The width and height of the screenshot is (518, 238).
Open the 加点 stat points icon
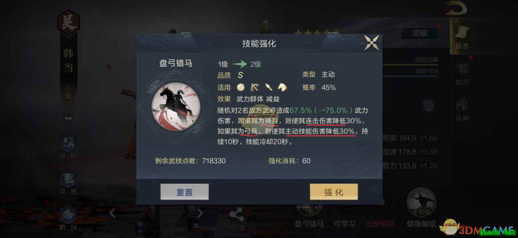point(462,74)
